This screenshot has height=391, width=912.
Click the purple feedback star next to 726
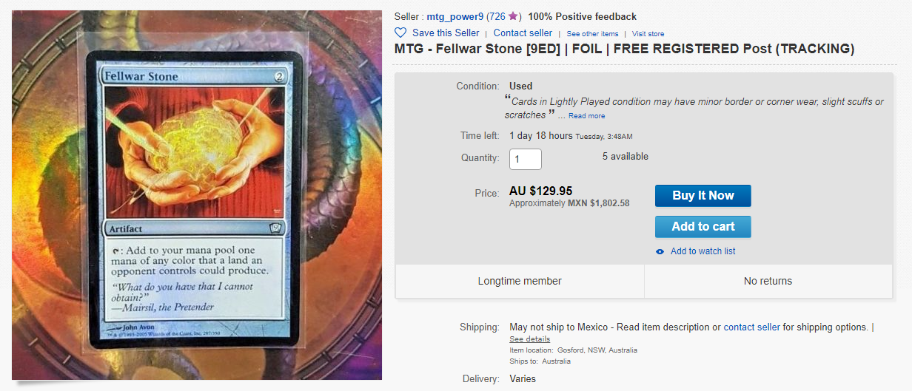coord(513,16)
